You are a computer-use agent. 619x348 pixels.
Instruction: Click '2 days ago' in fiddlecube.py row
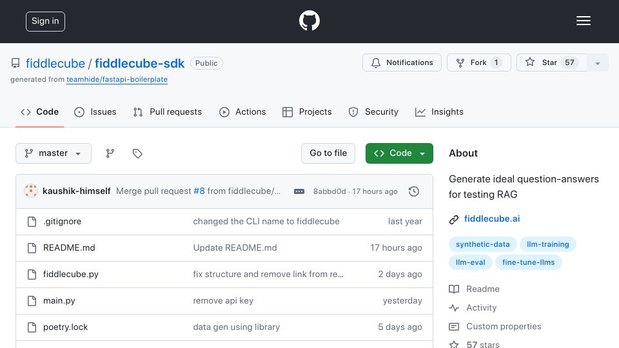pos(400,275)
